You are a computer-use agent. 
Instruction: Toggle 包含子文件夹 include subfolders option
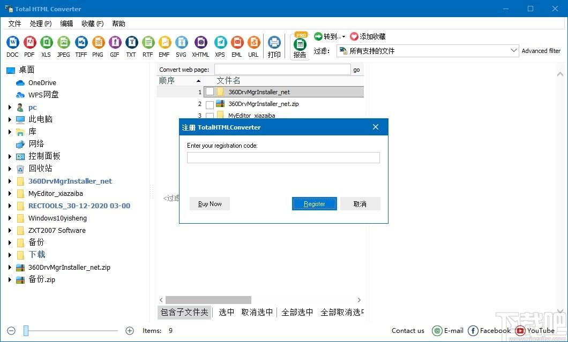pyautogui.click(x=184, y=312)
